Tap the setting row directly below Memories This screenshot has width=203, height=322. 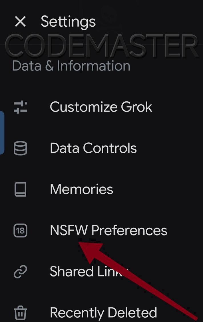pyautogui.click(x=108, y=230)
